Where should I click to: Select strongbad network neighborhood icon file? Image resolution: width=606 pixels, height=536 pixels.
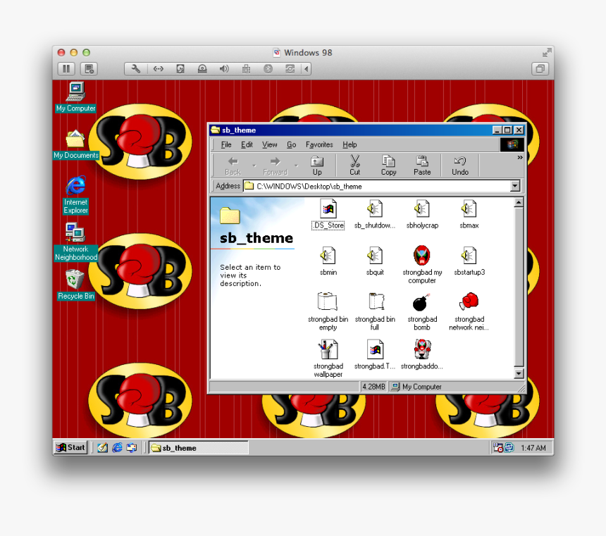469,312
